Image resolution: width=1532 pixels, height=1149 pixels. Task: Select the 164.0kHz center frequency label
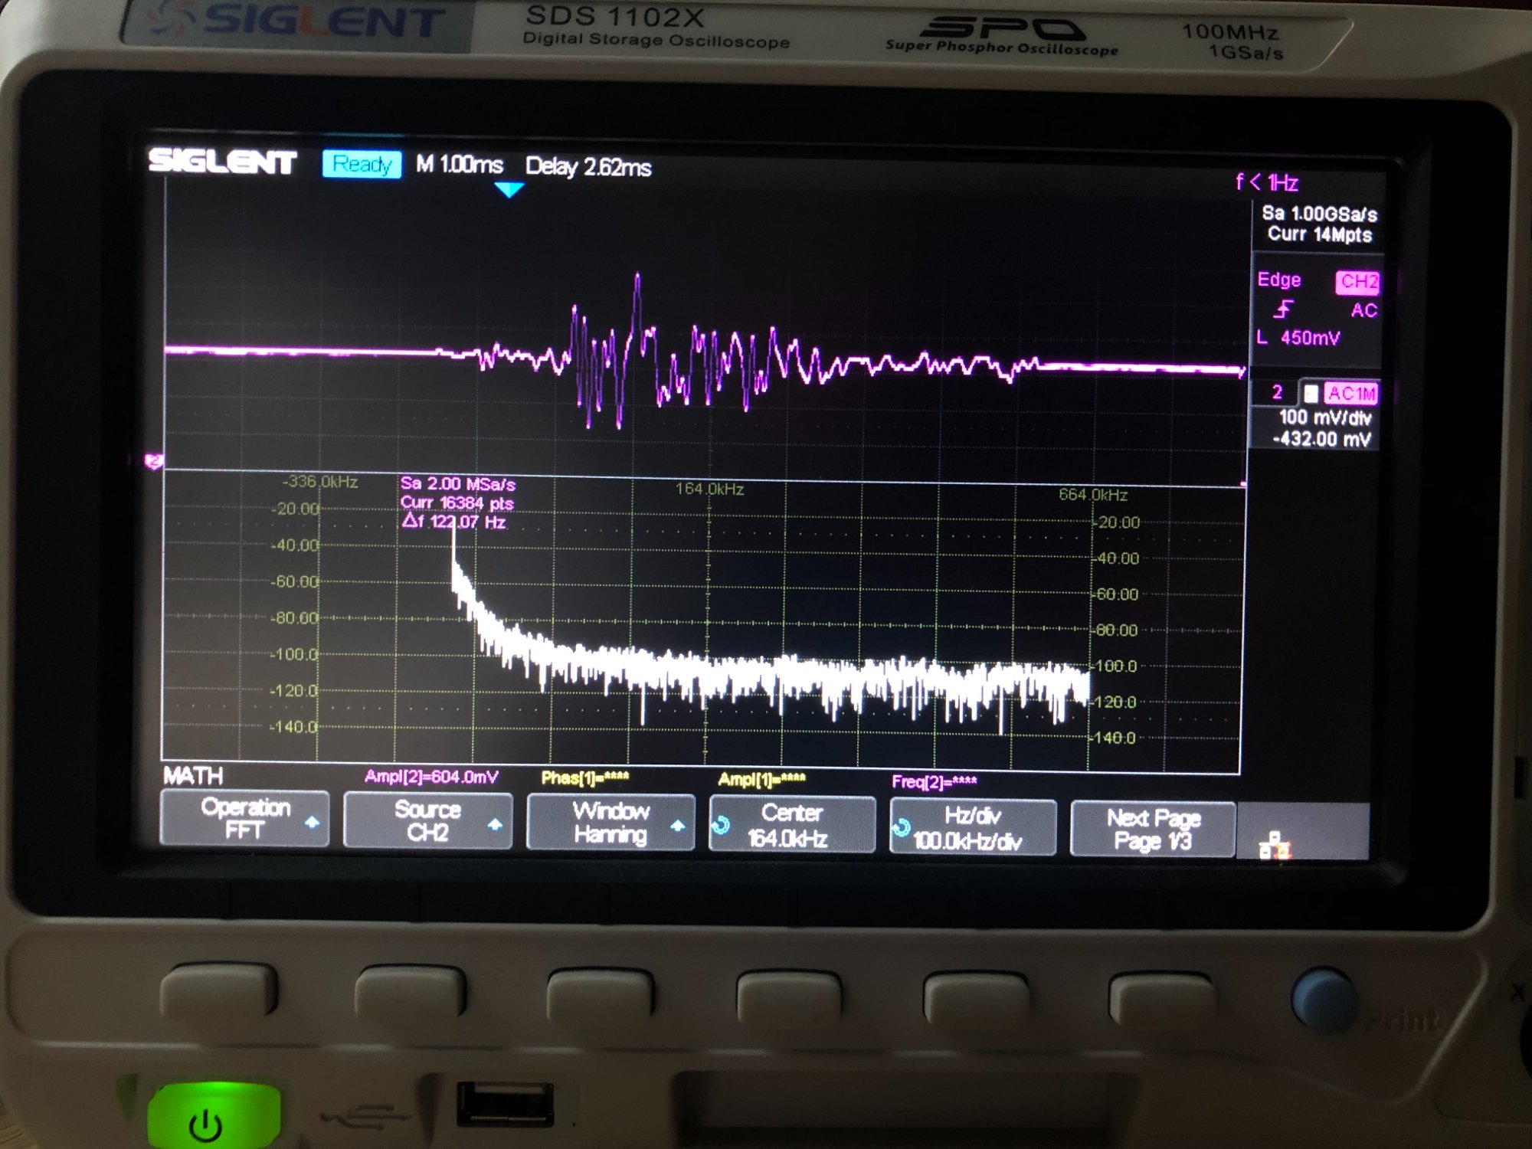click(709, 489)
